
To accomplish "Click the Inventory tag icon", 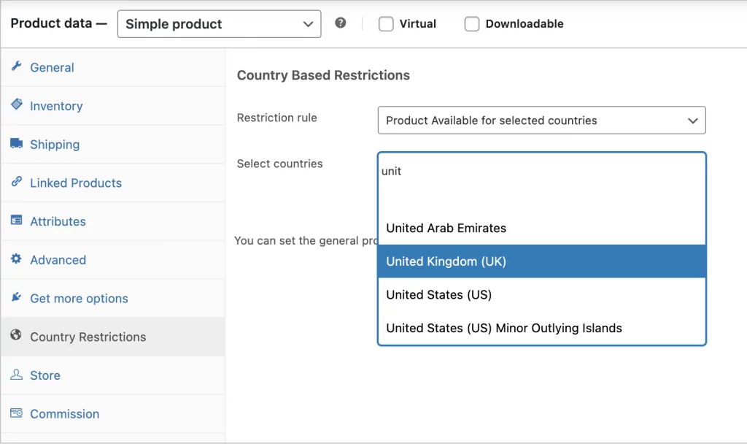I will pyautogui.click(x=16, y=105).
